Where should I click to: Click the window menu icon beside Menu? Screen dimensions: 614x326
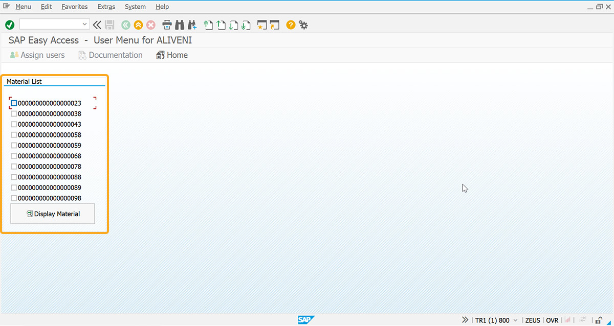click(x=7, y=6)
